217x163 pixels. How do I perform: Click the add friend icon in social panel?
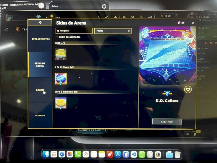click(206, 43)
